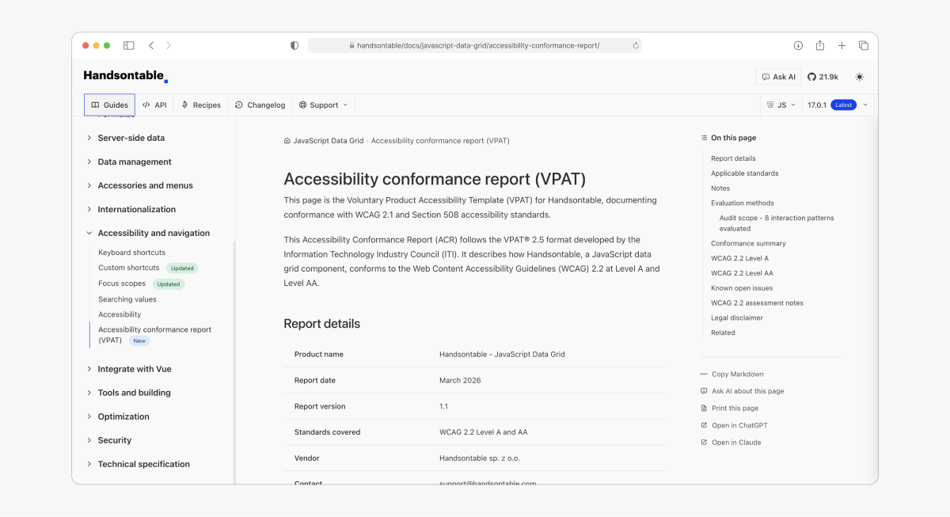Jump to Audit scope - 8 interaction patterns
Screen dimensions: 950x517
(777, 223)
